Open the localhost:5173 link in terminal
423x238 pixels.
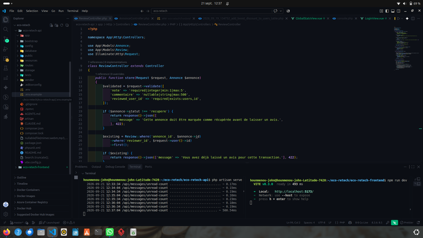click(294, 192)
